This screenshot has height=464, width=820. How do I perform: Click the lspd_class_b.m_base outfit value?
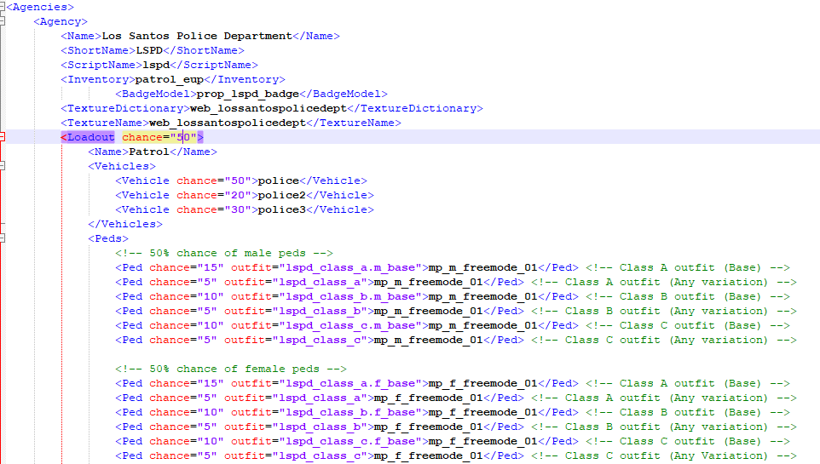click(x=350, y=297)
